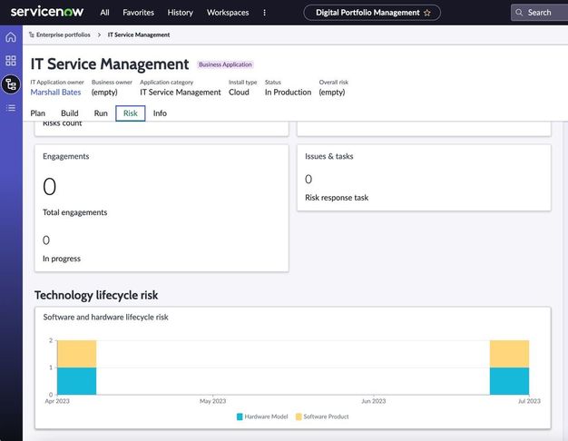Screen dimensions: 568x441
Task: Open the Marshall Bates owner link
Action: (55, 92)
